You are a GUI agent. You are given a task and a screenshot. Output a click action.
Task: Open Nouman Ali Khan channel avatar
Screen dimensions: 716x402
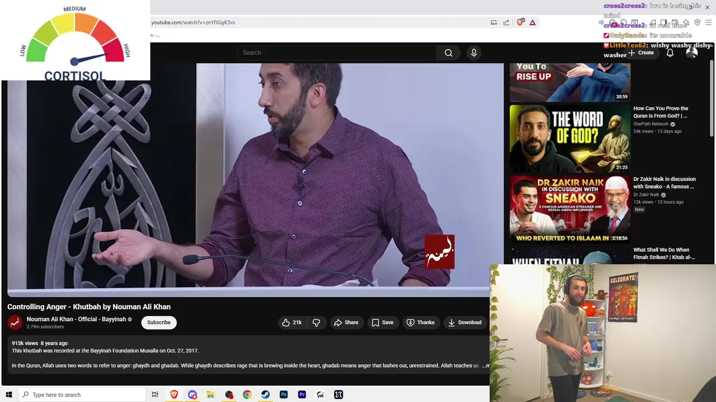(15, 322)
